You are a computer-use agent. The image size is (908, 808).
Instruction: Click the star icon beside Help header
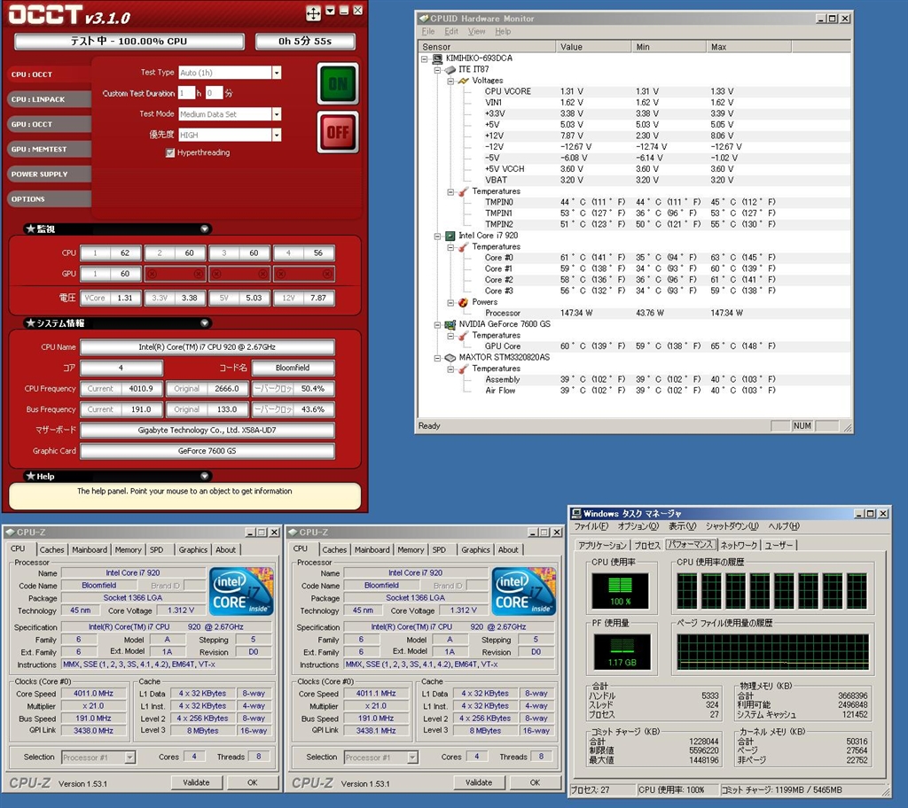[x=31, y=476]
